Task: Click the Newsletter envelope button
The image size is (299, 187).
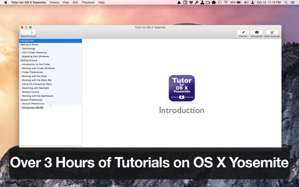Action: (x=257, y=32)
